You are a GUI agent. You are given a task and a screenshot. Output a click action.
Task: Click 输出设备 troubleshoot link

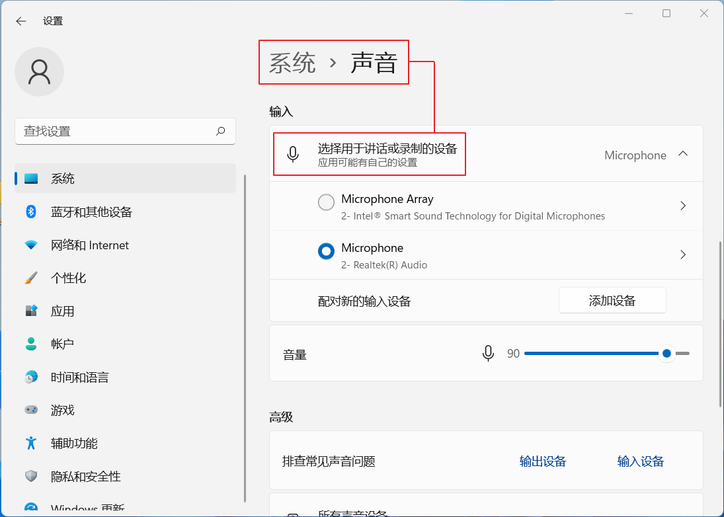point(542,461)
